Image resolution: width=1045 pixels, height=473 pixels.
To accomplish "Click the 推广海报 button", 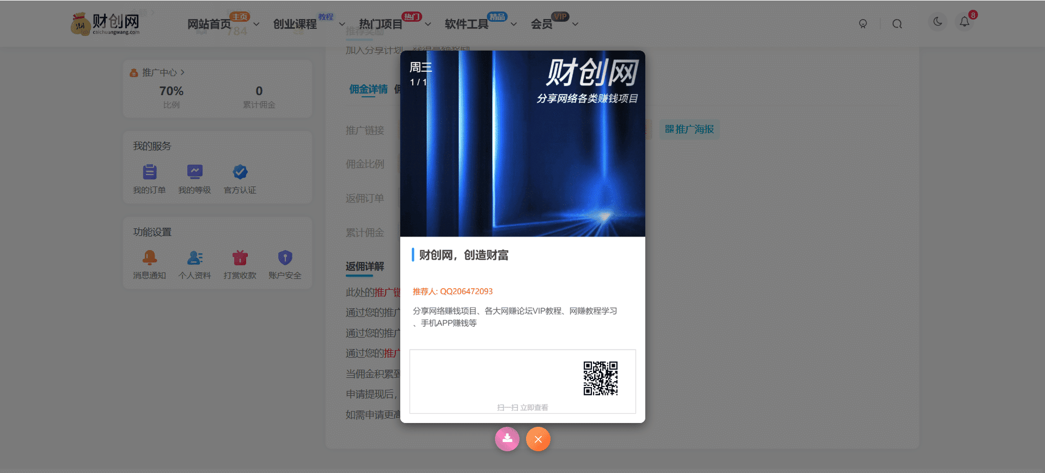I will click(x=689, y=129).
